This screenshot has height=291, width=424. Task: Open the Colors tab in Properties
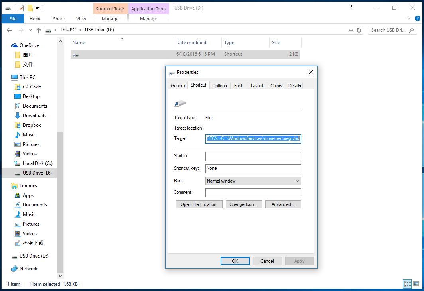point(276,86)
